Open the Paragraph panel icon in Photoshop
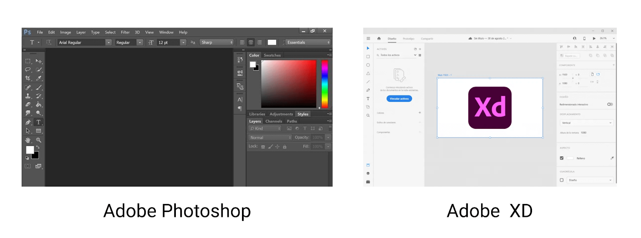 click(x=240, y=108)
